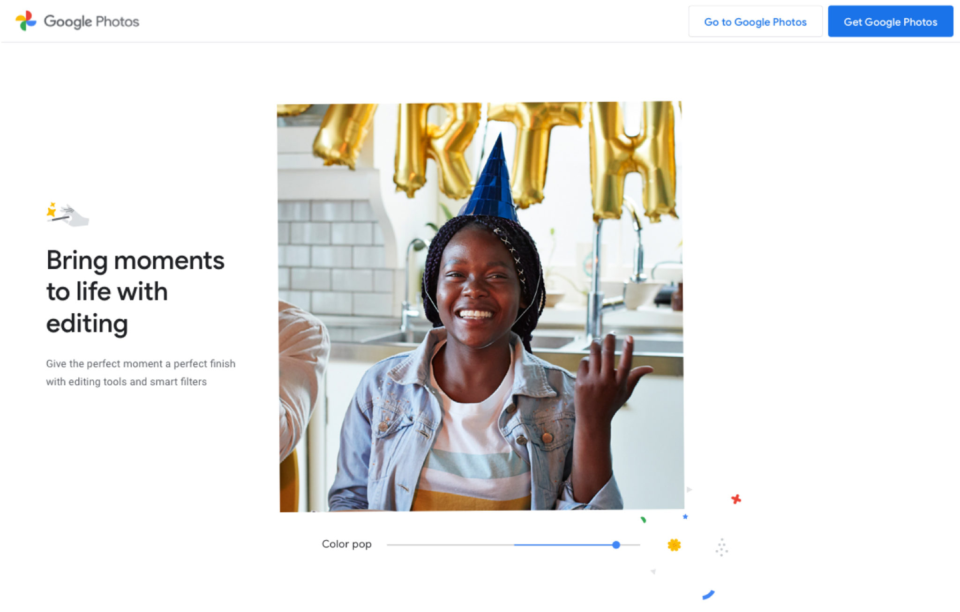Click the Color pop label

(x=346, y=544)
